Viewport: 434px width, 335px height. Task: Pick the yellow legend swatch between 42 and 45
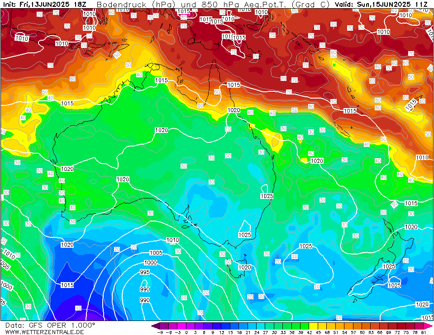(313, 326)
